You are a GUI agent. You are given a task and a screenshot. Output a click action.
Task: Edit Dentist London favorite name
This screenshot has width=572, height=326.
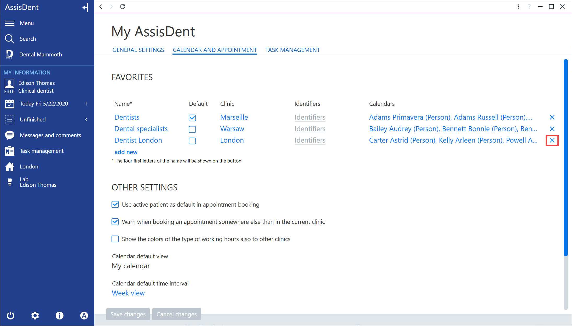pyautogui.click(x=138, y=140)
